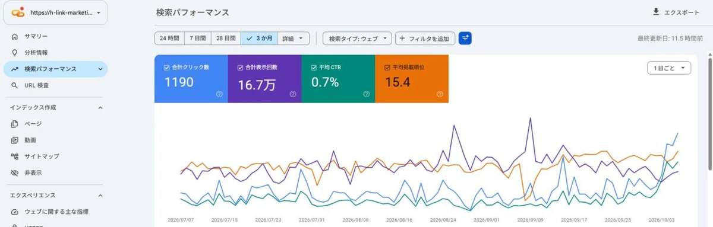The height and width of the screenshot is (227, 713).
Task: Click the property logo icon
Action: (x=18, y=12)
